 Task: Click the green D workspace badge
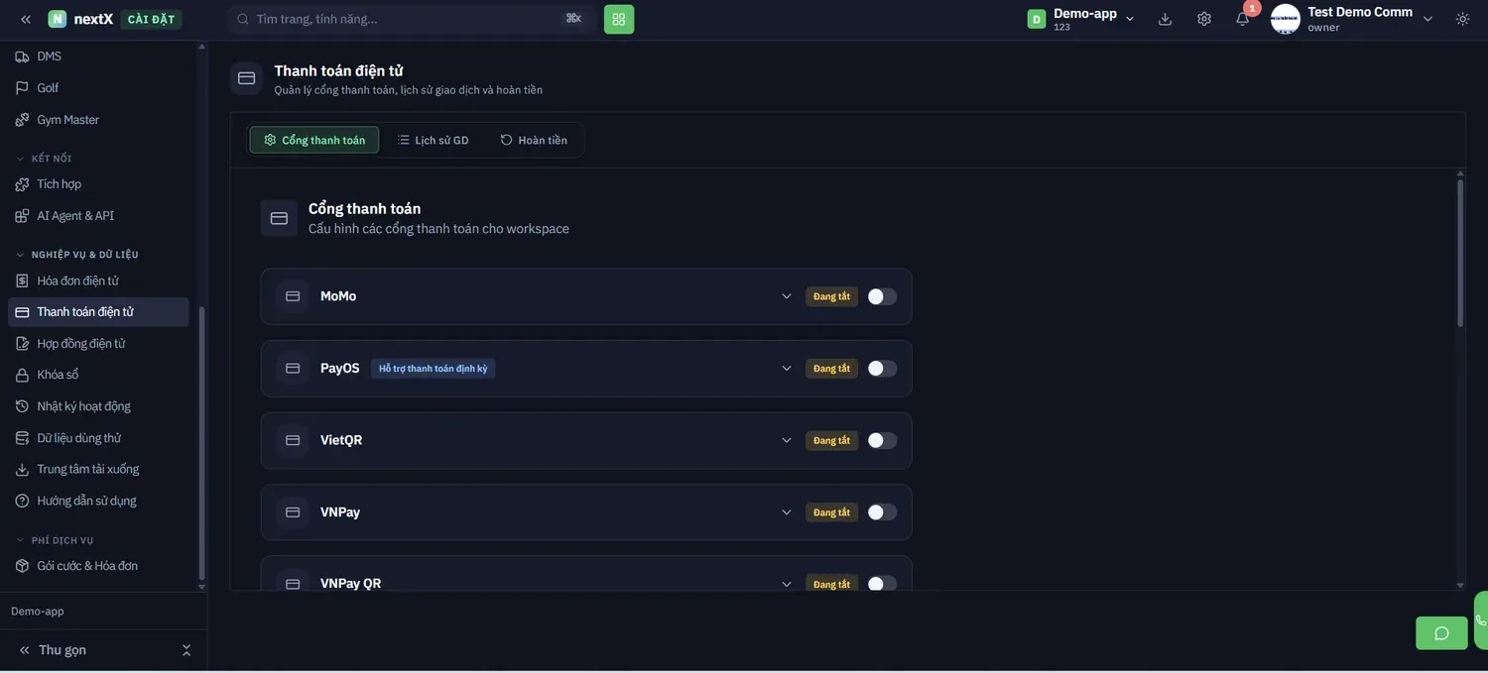click(x=1037, y=19)
